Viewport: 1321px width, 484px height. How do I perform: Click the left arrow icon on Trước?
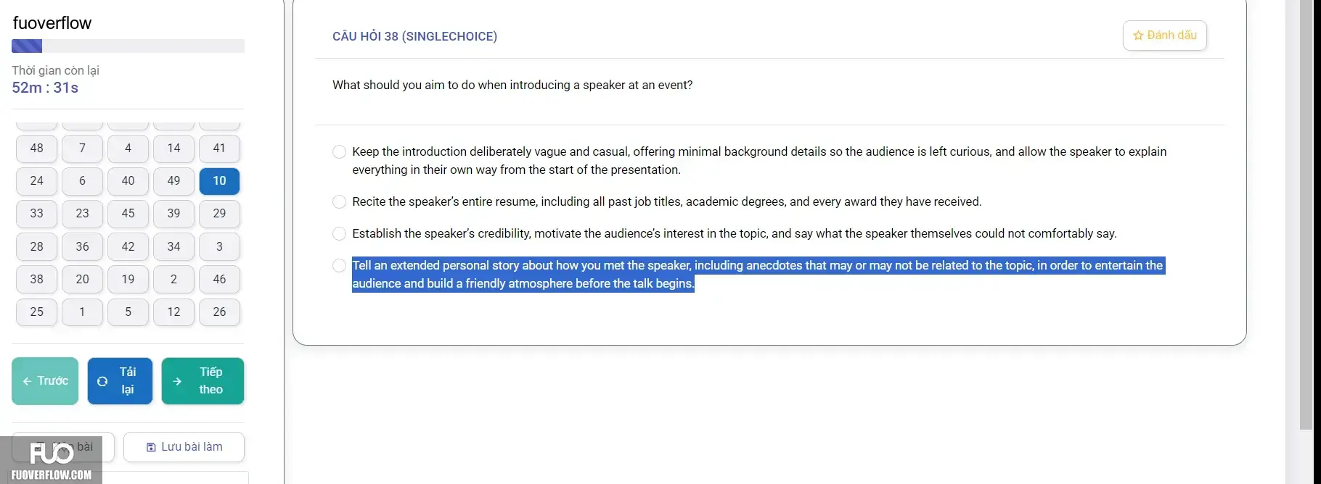tap(27, 381)
